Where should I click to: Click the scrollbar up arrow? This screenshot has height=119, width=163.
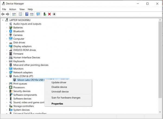pos(160,20)
